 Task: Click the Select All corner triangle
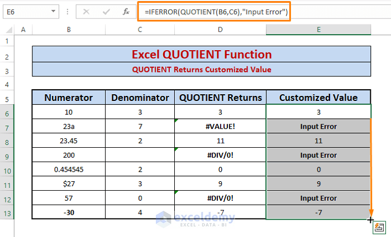9,30
